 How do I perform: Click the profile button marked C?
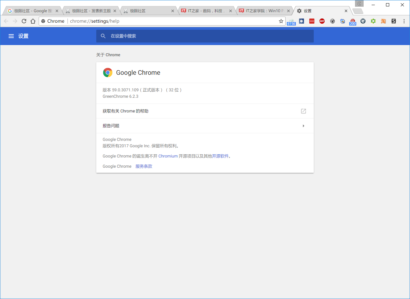pyautogui.click(x=359, y=4)
